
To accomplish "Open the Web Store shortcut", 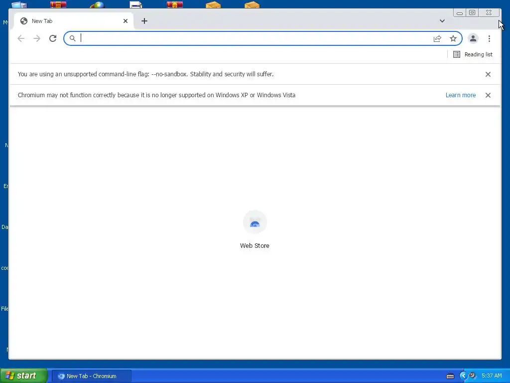I will click(255, 230).
